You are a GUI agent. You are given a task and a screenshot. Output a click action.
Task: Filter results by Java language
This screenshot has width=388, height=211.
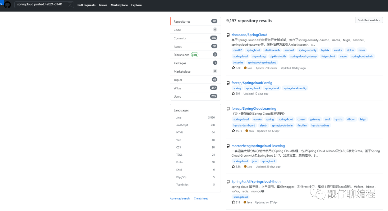[195, 118]
